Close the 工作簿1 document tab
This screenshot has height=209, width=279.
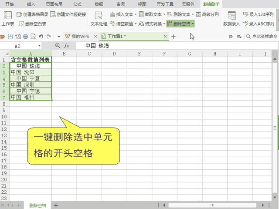pos(165,37)
